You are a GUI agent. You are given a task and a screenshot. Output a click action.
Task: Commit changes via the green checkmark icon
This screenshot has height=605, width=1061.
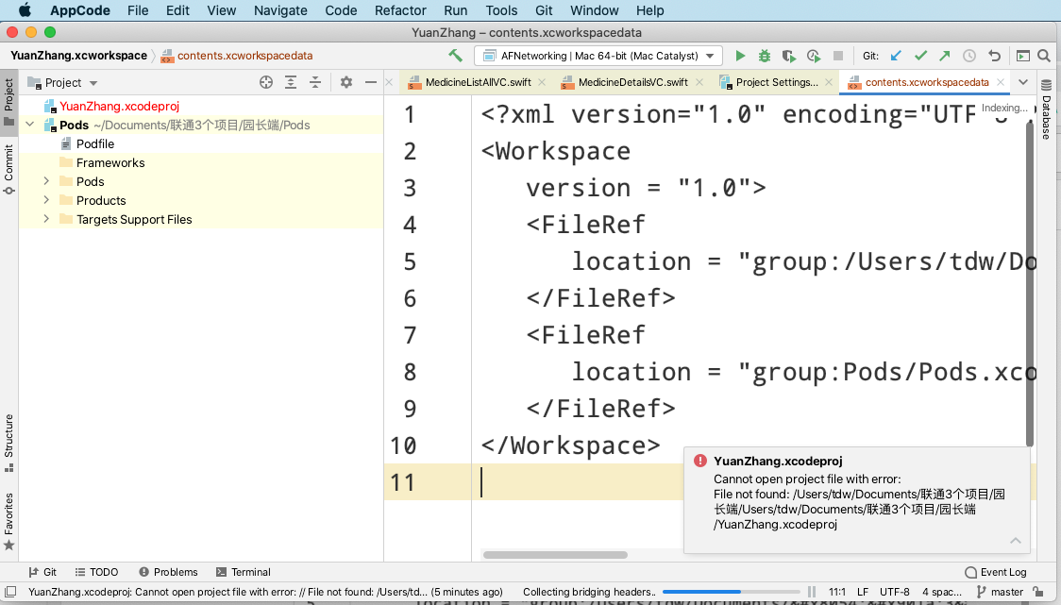click(919, 56)
